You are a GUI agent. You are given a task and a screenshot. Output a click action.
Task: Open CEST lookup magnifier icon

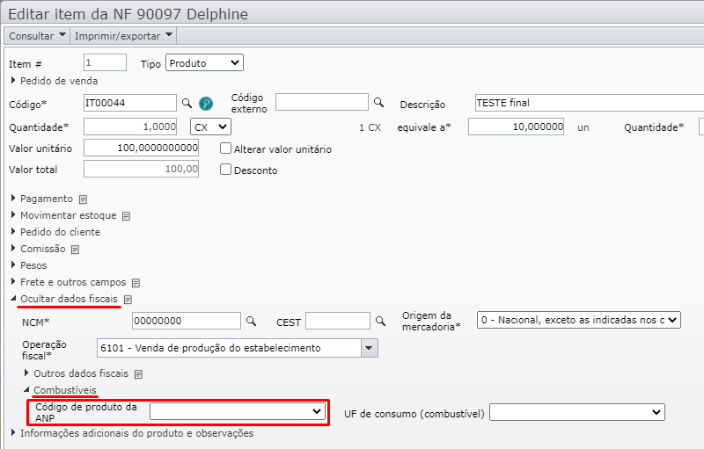380,322
